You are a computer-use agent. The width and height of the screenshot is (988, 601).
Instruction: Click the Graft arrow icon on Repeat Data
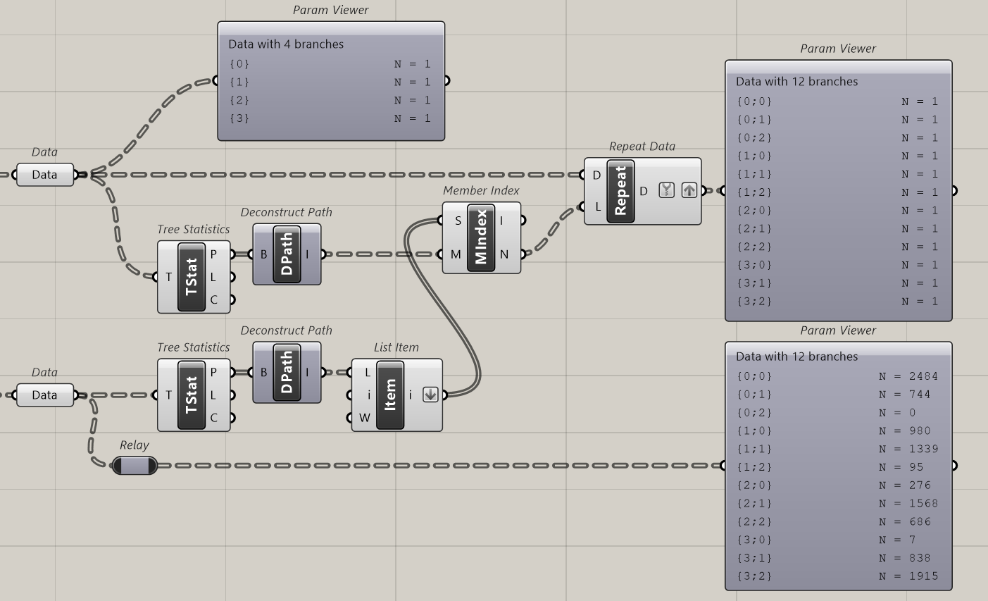click(x=688, y=190)
